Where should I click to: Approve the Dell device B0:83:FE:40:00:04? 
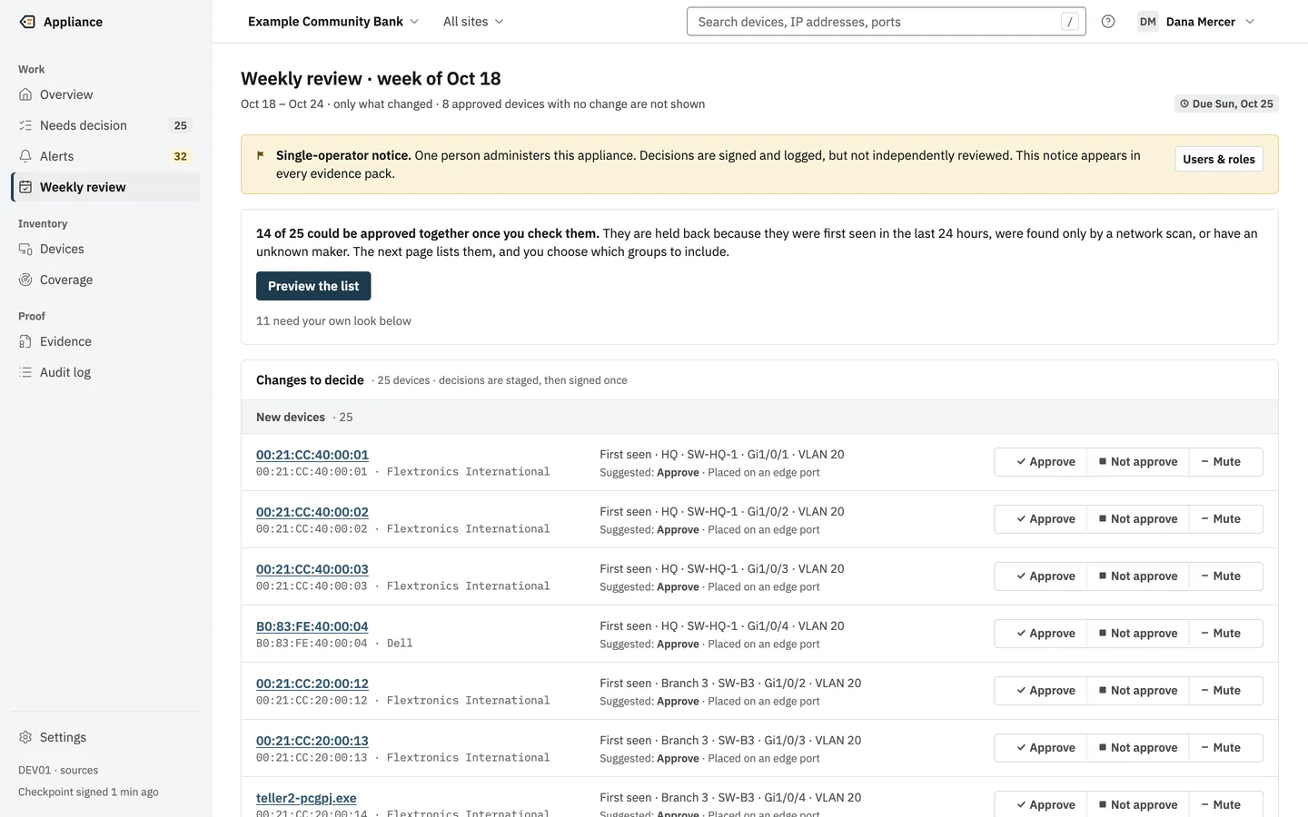coord(1042,634)
